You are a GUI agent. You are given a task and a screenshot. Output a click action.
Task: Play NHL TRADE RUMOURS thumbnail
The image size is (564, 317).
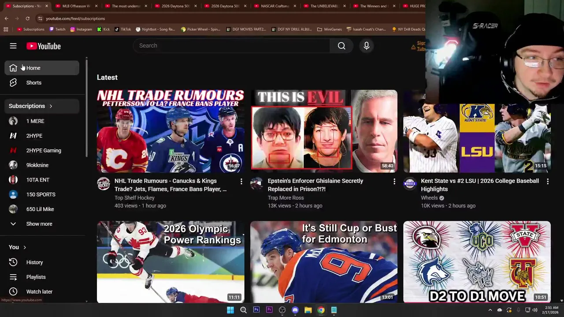pyautogui.click(x=171, y=131)
